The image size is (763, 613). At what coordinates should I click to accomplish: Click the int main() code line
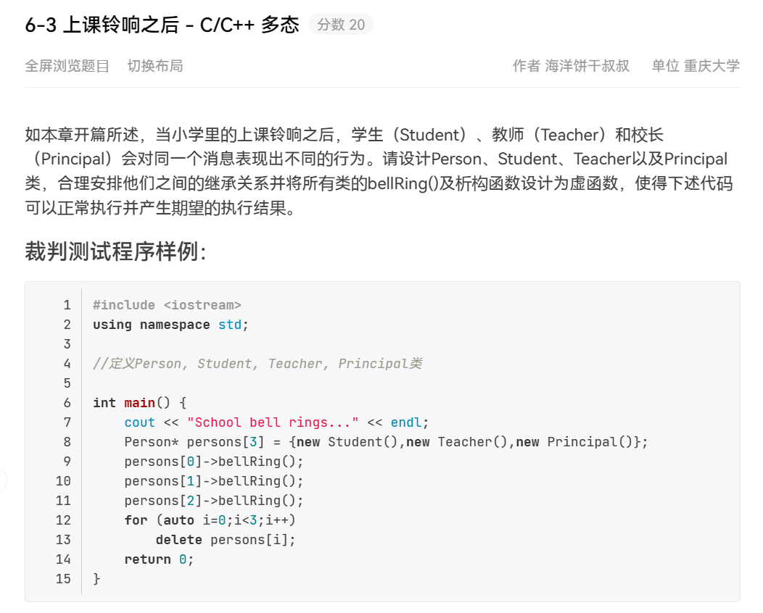click(x=140, y=403)
